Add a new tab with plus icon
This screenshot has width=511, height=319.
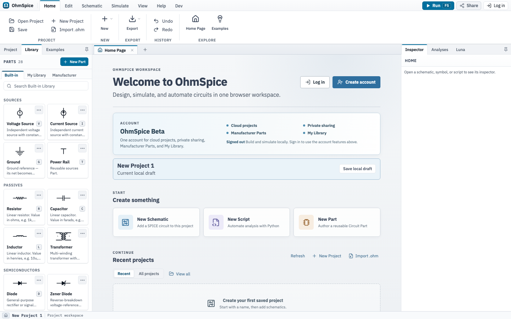pyautogui.click(x=145, y=50)
